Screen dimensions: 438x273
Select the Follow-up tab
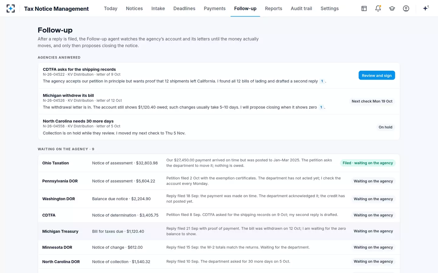coord(245,8)
